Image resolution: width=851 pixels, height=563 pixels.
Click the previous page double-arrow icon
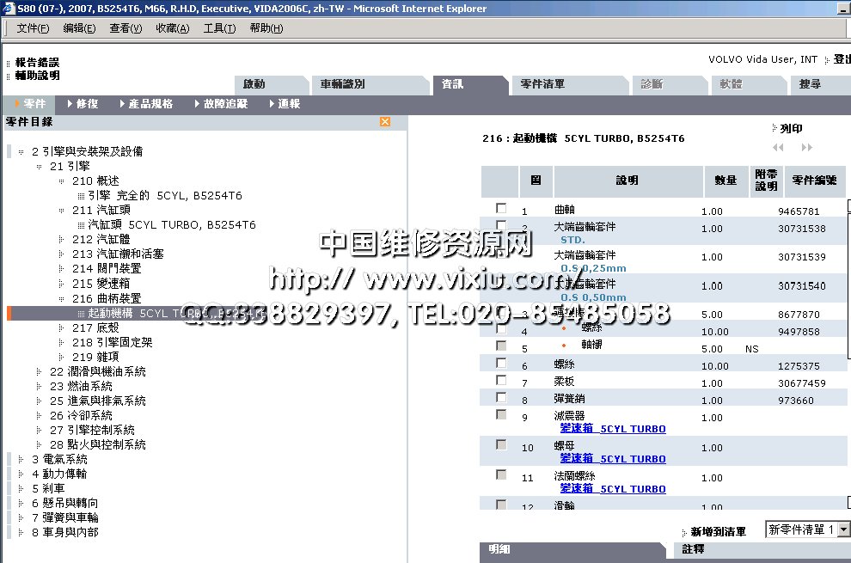click(778, 148)
